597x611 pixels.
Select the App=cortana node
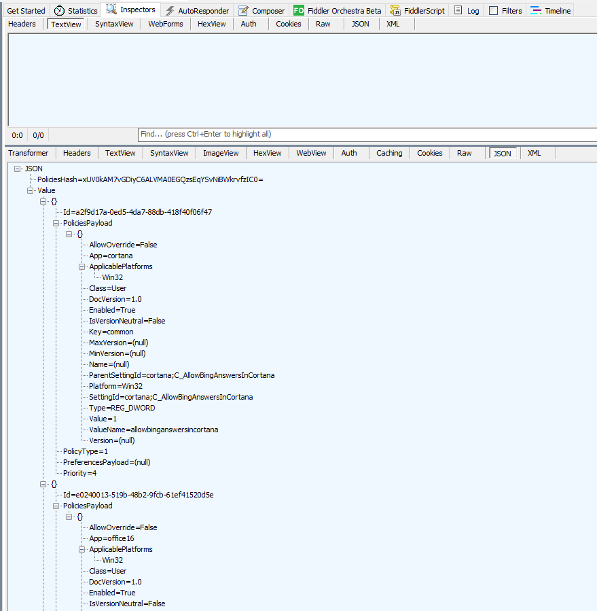pyautogui.click(x=111, y=256)
